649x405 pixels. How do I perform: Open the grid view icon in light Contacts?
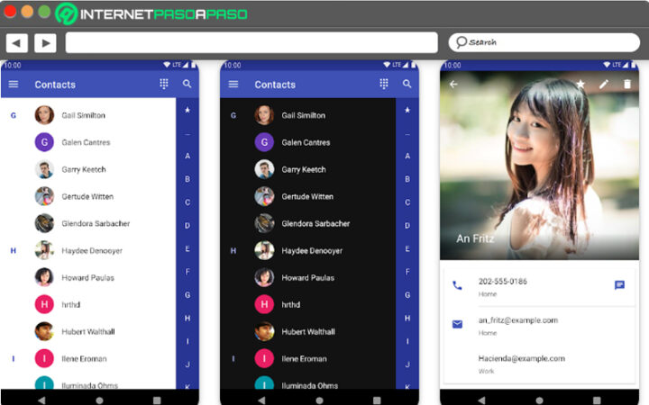pos(164,84)
